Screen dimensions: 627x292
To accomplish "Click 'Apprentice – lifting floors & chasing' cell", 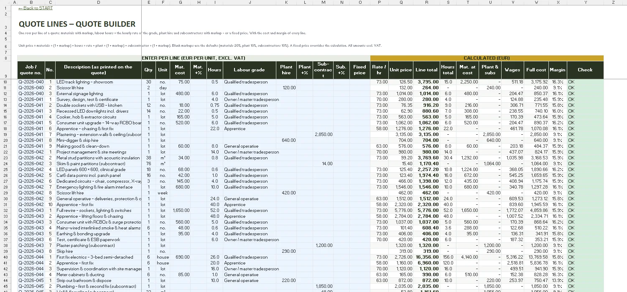I will pos(98,216).
